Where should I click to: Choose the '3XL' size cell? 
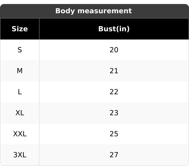[20, 155]
